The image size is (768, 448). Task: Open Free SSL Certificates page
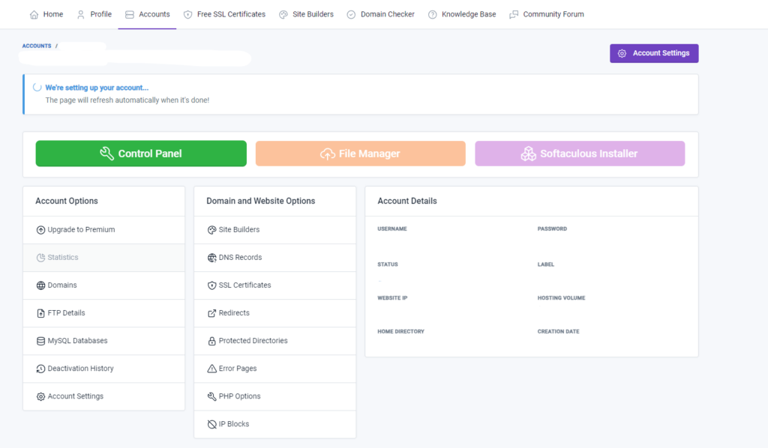coord(224,14)
